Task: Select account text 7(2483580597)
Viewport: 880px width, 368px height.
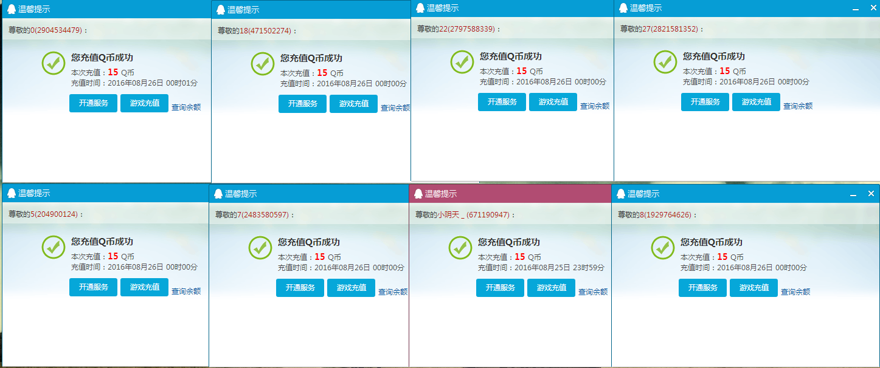Action: pyautogui.click(x=263, y=214)
